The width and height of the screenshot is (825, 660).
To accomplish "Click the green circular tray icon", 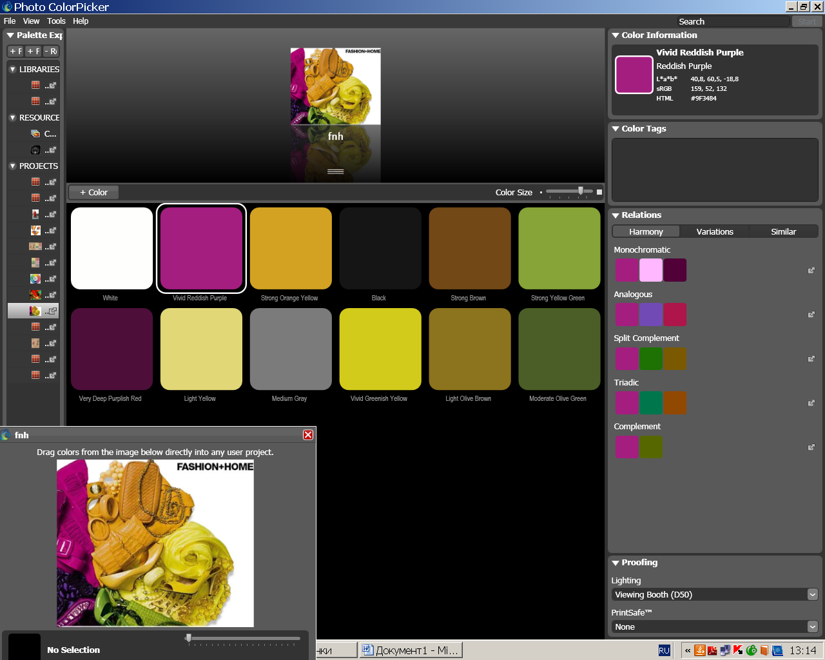I will click(751, 650).
